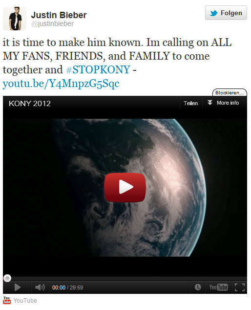Click the YouTube text label below the player
251x310 pixels.
click(25, 301)
